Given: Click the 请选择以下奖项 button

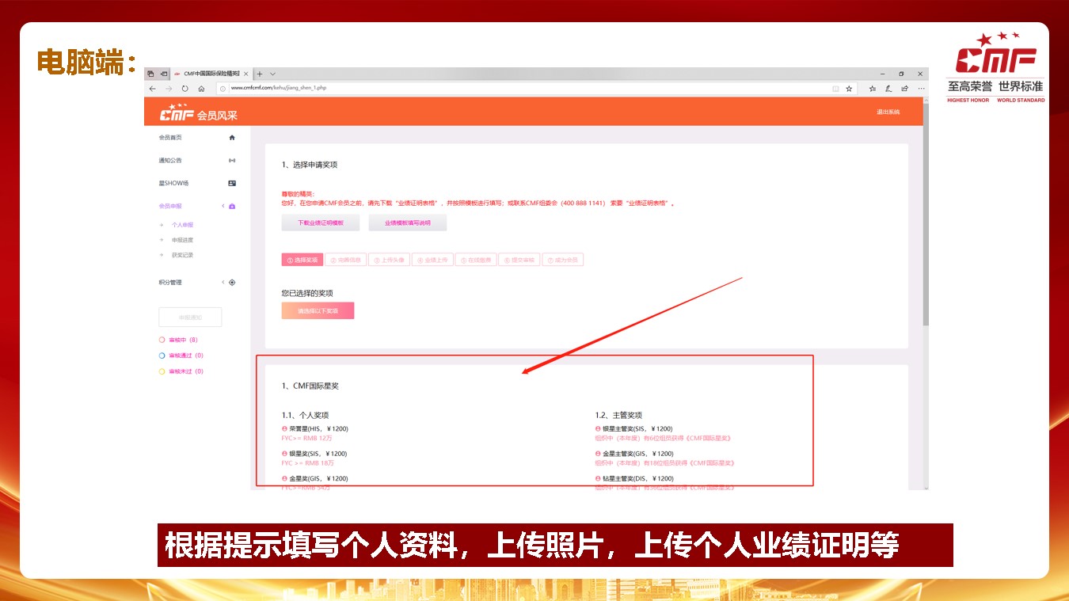Looking at the screenshot, I should (318, 310).
